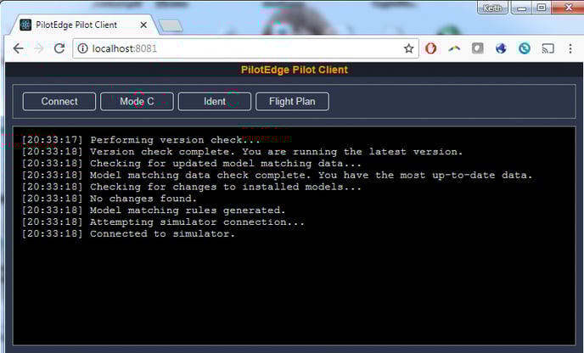Click the browser forward arrow
584x353 pixels.
tap(39, 48)
